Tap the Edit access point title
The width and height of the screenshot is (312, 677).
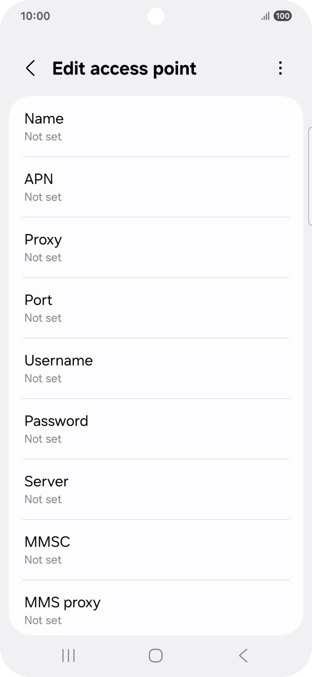(124, 68)
